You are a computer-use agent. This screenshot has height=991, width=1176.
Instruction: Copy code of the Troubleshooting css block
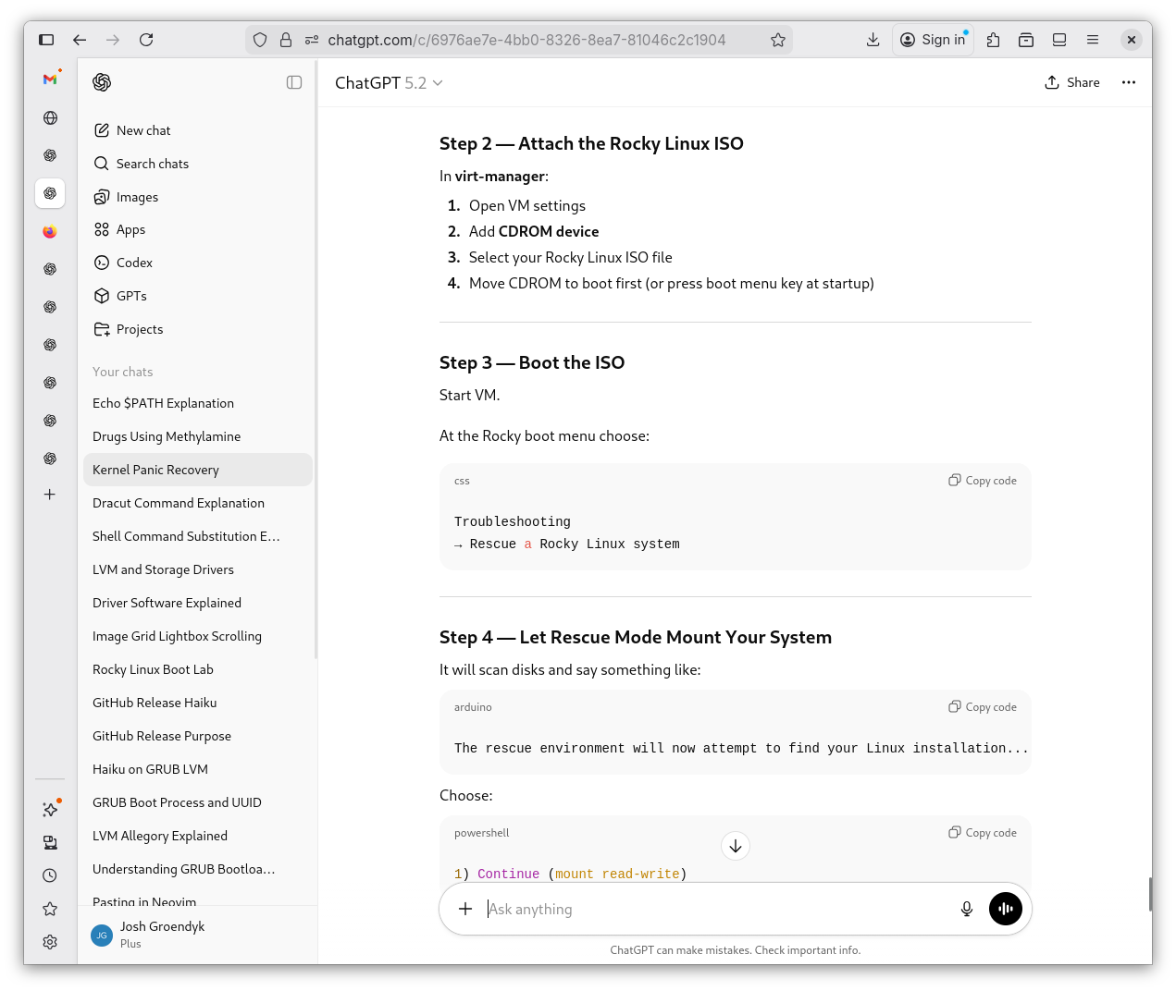982,481
